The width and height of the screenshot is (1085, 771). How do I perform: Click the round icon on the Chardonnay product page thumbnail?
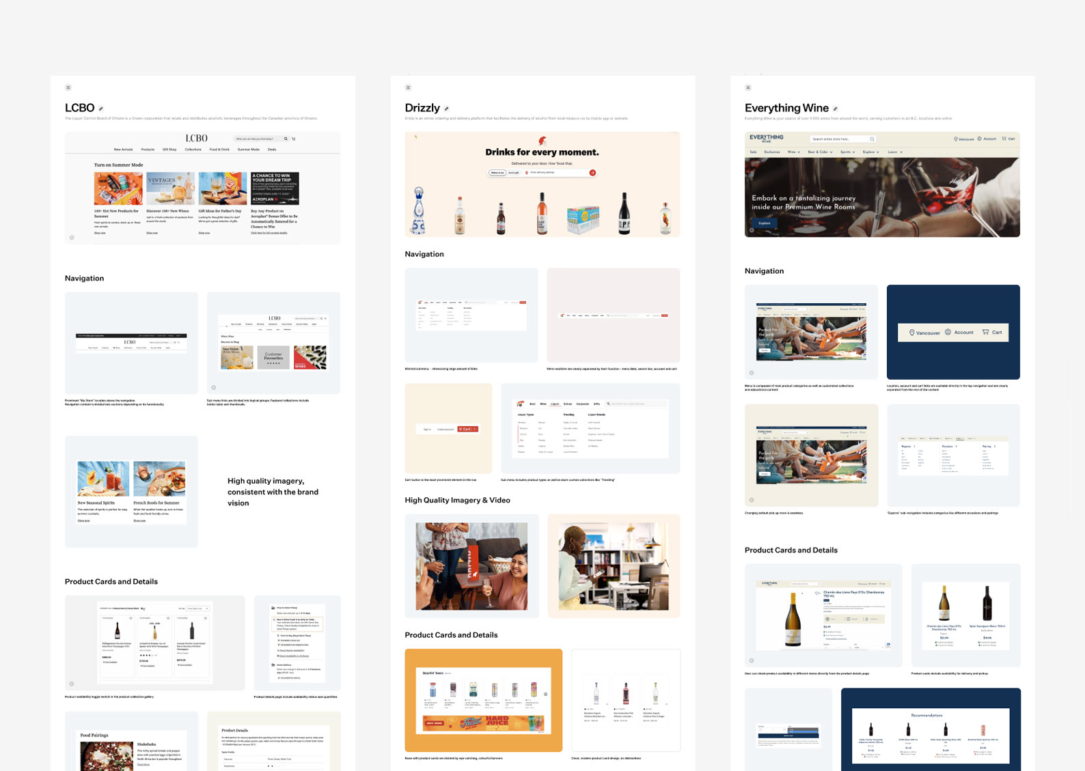click(752, 660)
